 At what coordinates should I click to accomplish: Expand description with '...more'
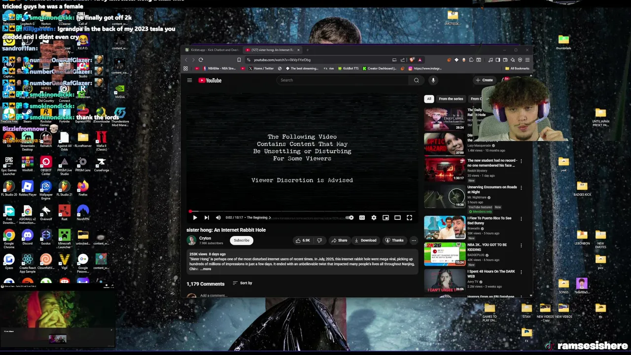(206, 269)
